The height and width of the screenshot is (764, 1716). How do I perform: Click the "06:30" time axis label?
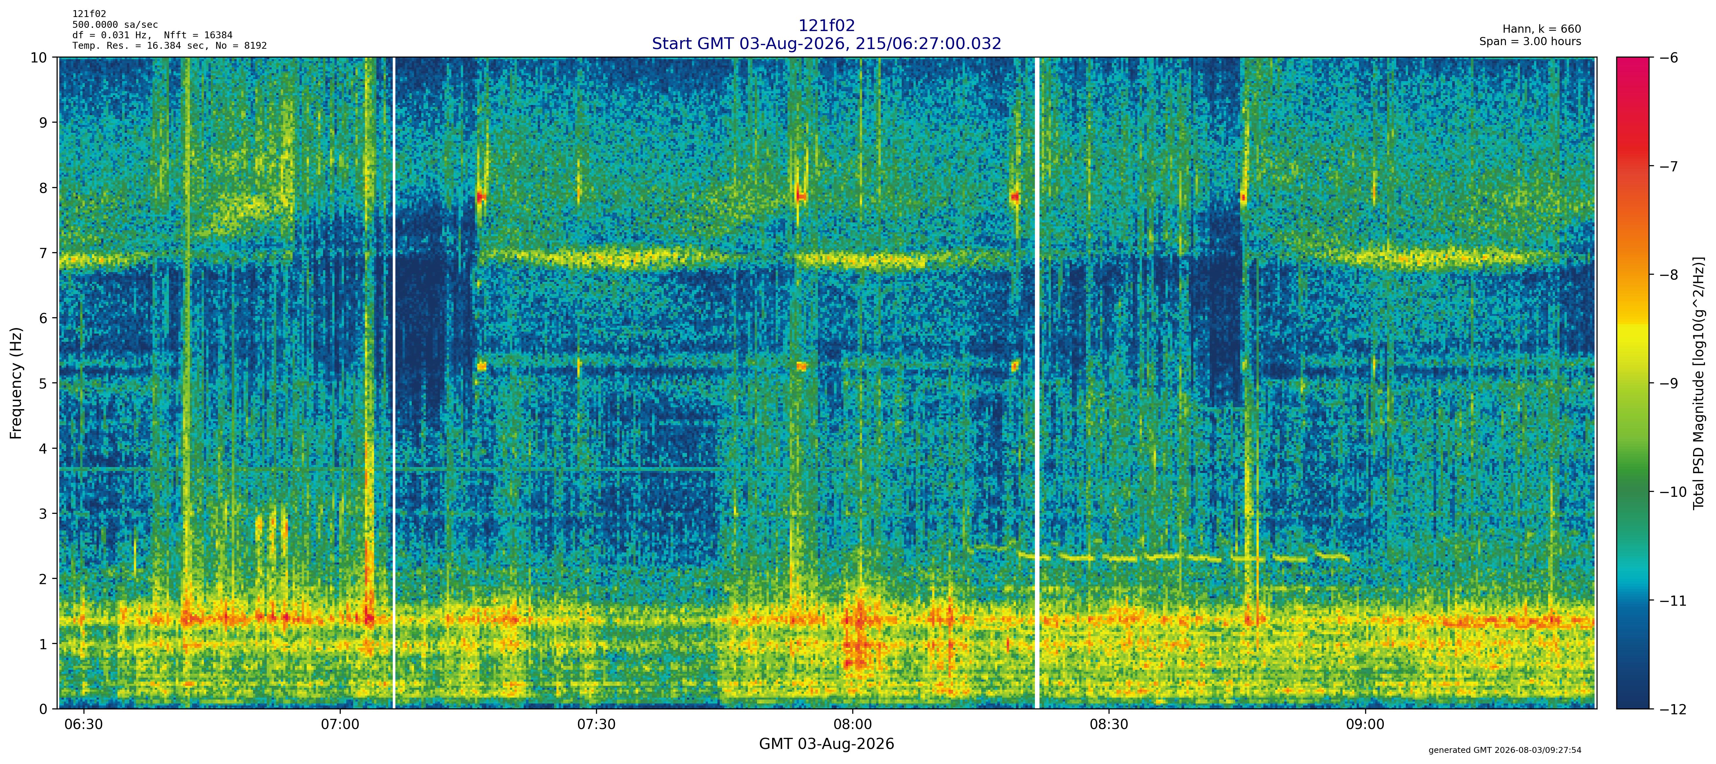pyautogui.click(x=83, y=725)
